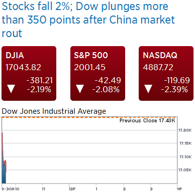Screen dimensions: 195x192
Task: Click the 12P time axis marker
Action: pyautogui.click(x=72, y=189)
